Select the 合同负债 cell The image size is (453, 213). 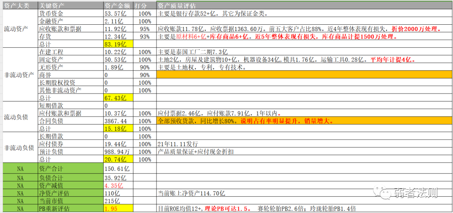coord(71,121)
